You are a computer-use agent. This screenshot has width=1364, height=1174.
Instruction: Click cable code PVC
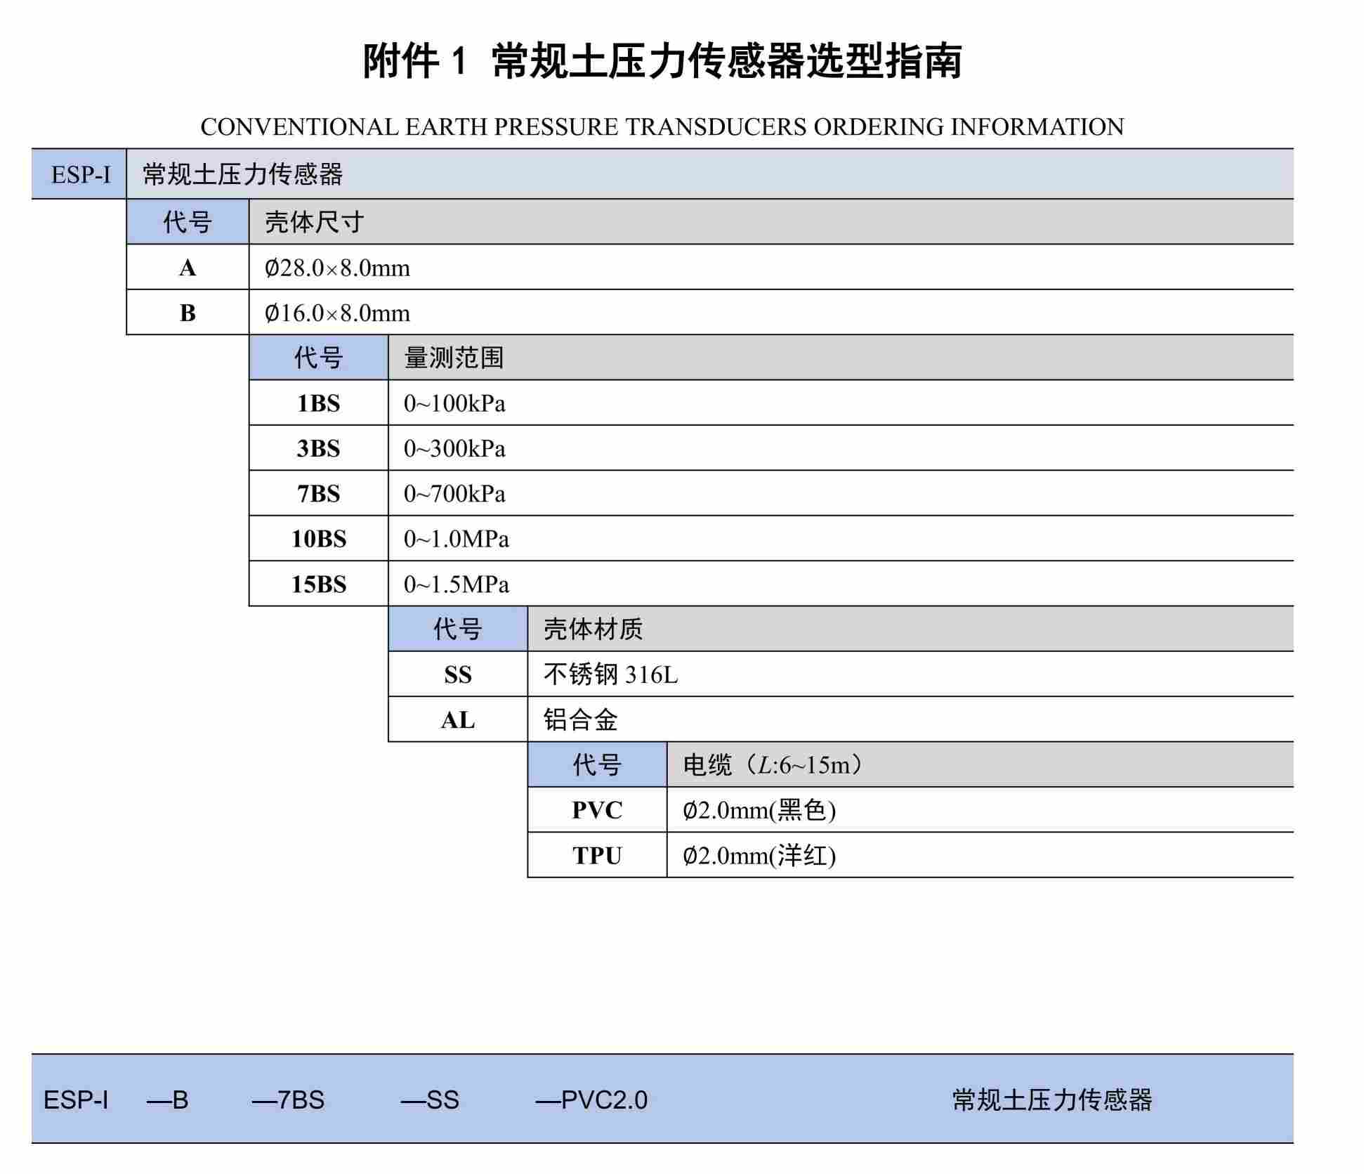tap(597, 810)
